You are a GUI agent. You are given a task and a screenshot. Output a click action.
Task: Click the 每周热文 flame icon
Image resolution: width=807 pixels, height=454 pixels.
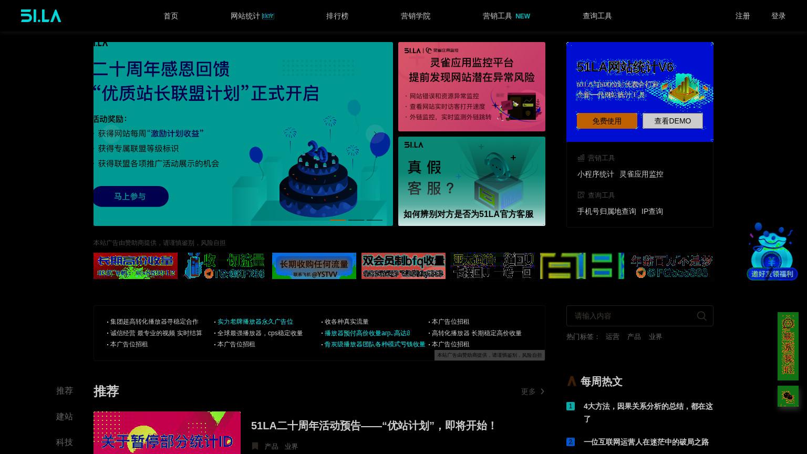572,381
